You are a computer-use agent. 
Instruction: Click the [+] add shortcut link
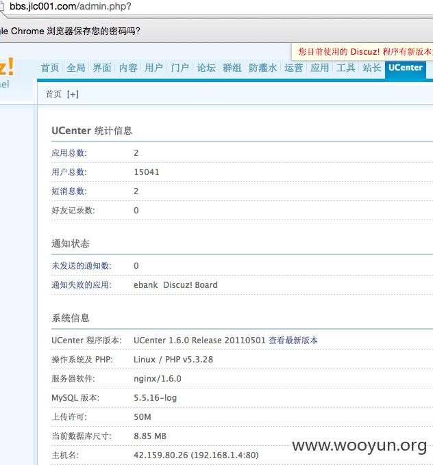[x=73, y=94]
